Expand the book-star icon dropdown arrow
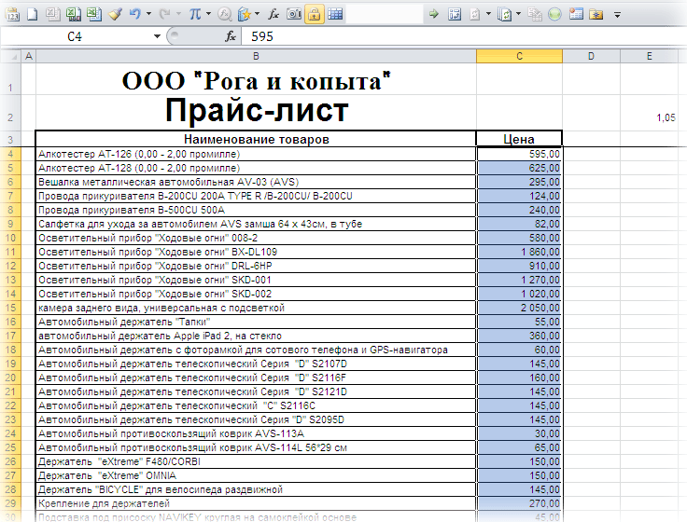Image resolution: width=687 pixels, height=522 pixels. point(258,14)
